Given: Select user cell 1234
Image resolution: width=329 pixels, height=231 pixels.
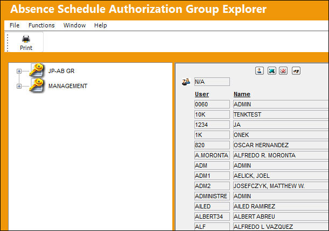Looking at the screenshot, I should pyautogui.click(x=212, y=125).
